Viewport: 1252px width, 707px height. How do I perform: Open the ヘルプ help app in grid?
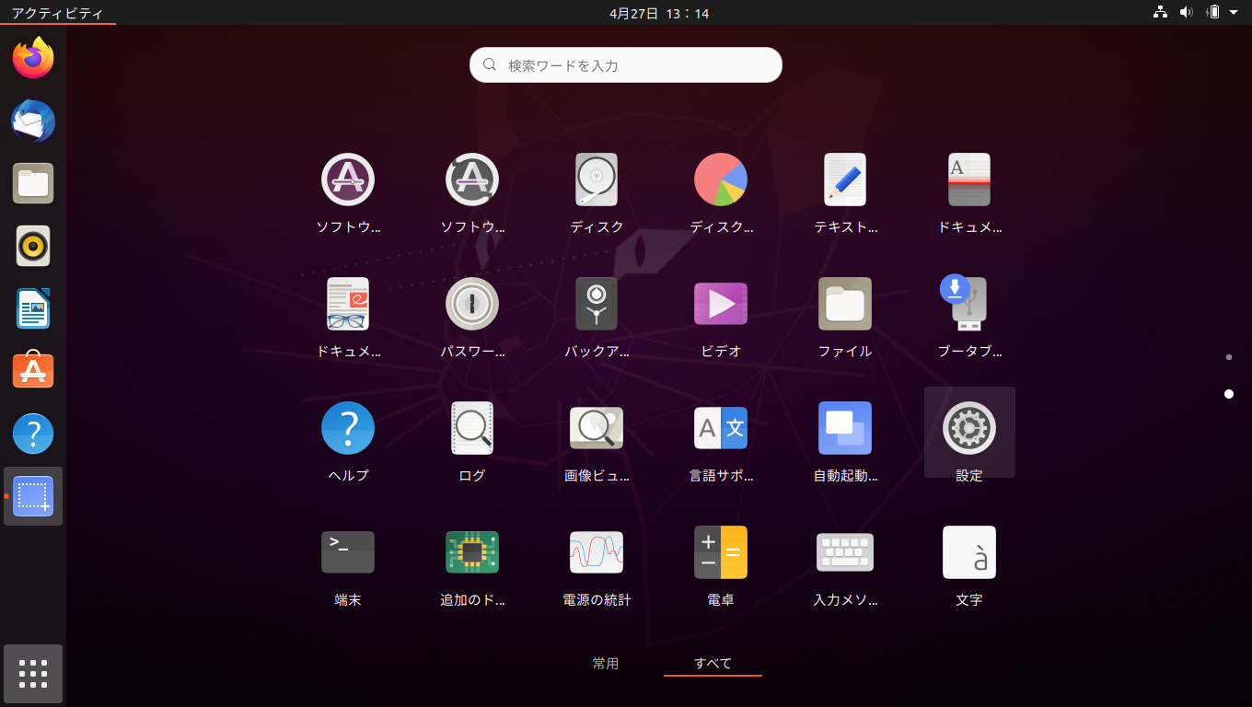click(348, 428)
